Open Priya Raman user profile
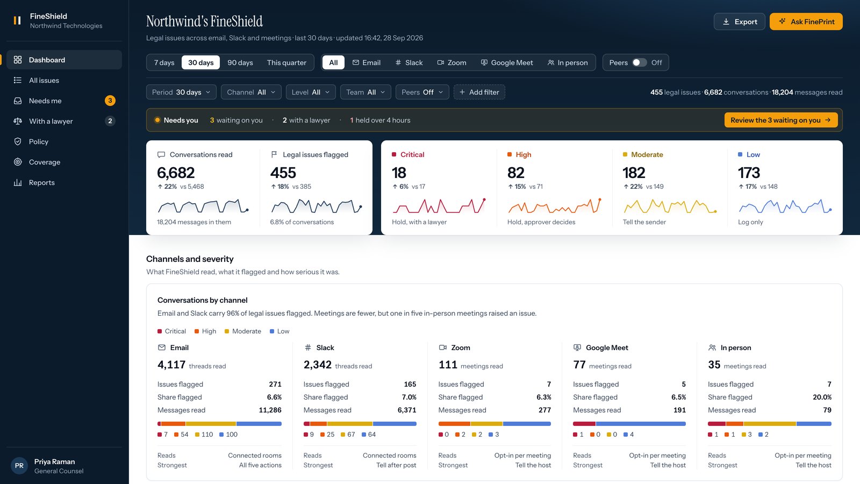This screenshot has width=860, height=484. click(64, 466)
